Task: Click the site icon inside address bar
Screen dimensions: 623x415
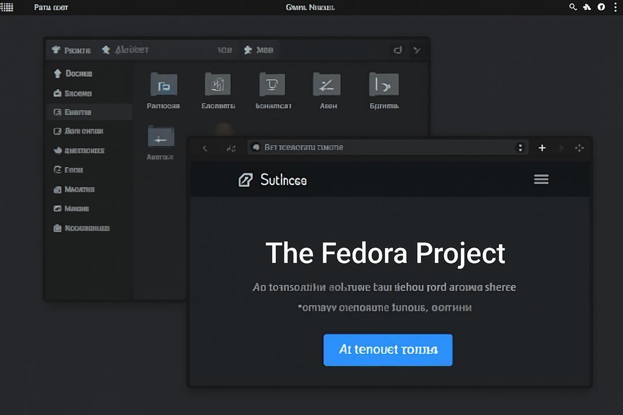Action: [x=256, y=148]
